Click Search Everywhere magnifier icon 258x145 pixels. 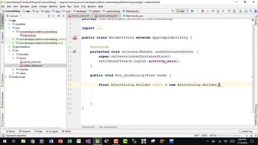[251, 11]
